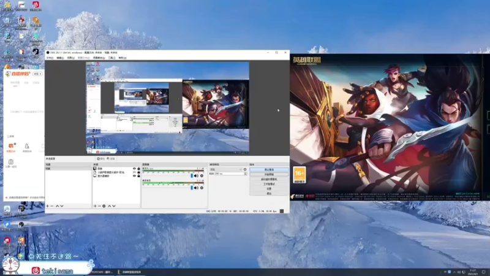
Task: Click the transition duration input field
Action: point(229,174)
